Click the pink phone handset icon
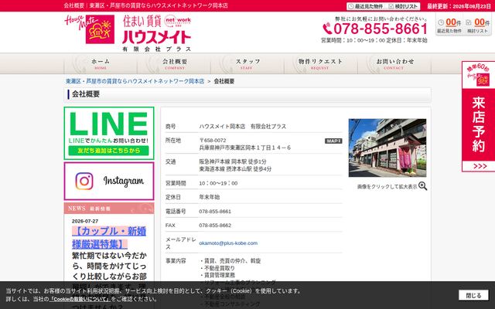 [327, 29]
